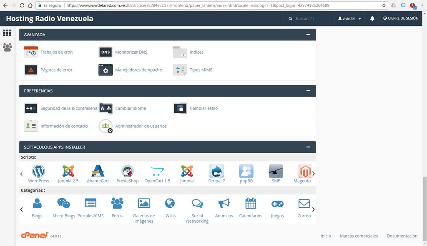427x246 pixels.
Task: Select the Joomla 2.5 script icon
Action: (68, 171)
